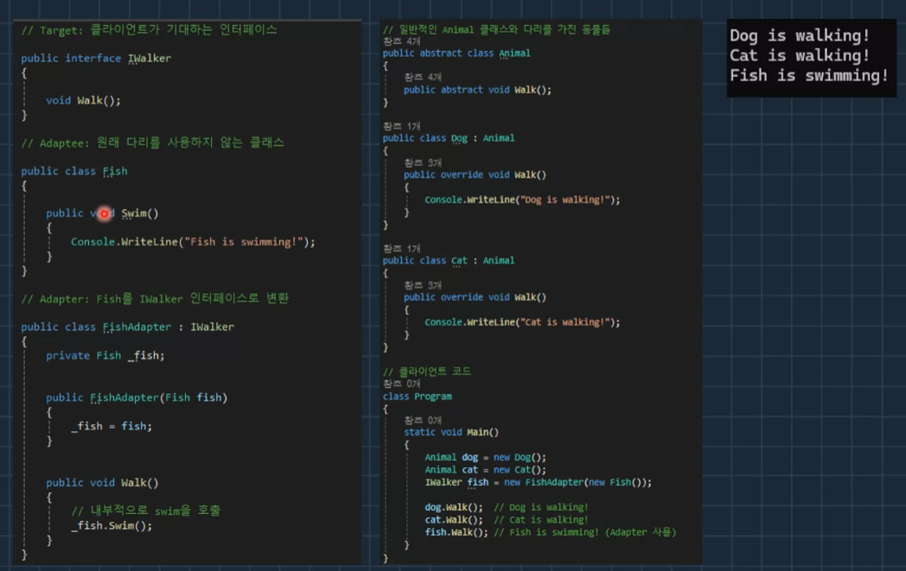Click the "// 내부적으로 swim을 호출" comment

pyautogui.click(x=145, y=511)
